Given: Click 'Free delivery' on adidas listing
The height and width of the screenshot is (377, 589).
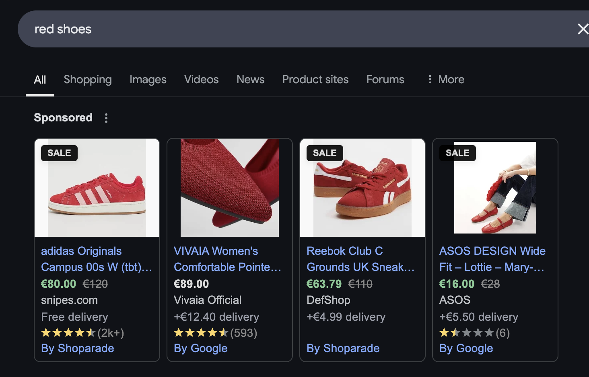Looking at the screenshot, I should coord(75,317).
